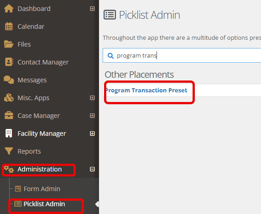Click the Dashboard house icon

click(9, 9)
